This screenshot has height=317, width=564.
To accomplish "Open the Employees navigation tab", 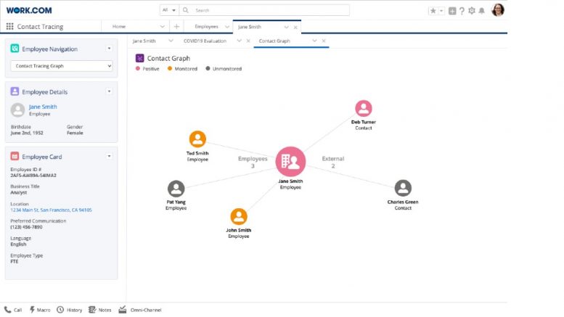I will tap(206, 27).
